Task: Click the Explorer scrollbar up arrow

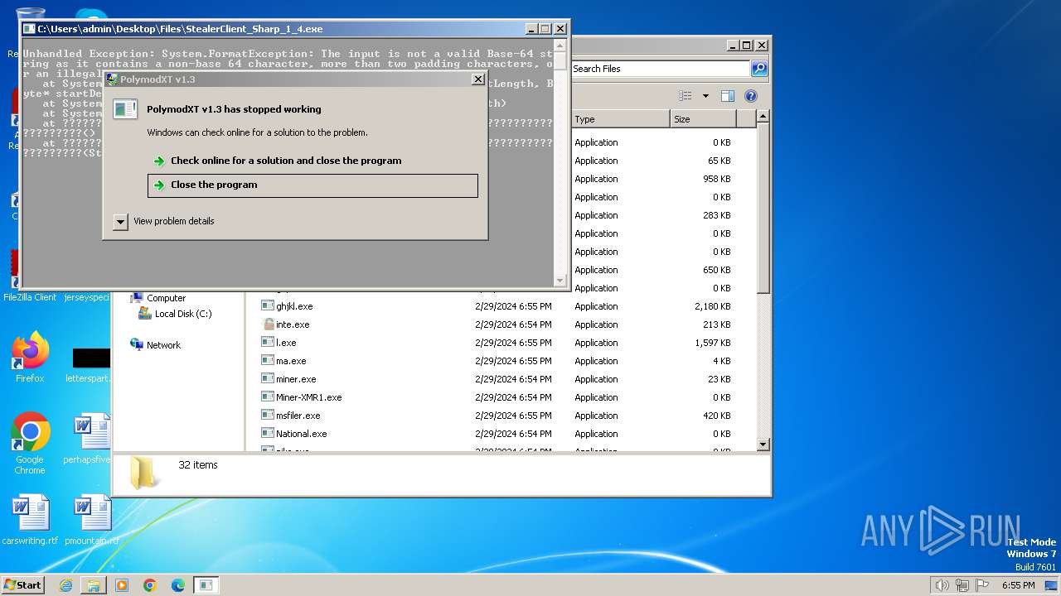Action: 763,118
